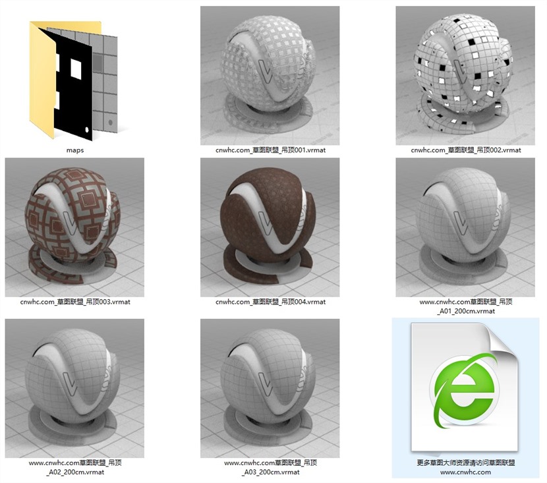Click the file name cnwhc.com_草图联盟_吊顶004.vrmat

(270, 302)
